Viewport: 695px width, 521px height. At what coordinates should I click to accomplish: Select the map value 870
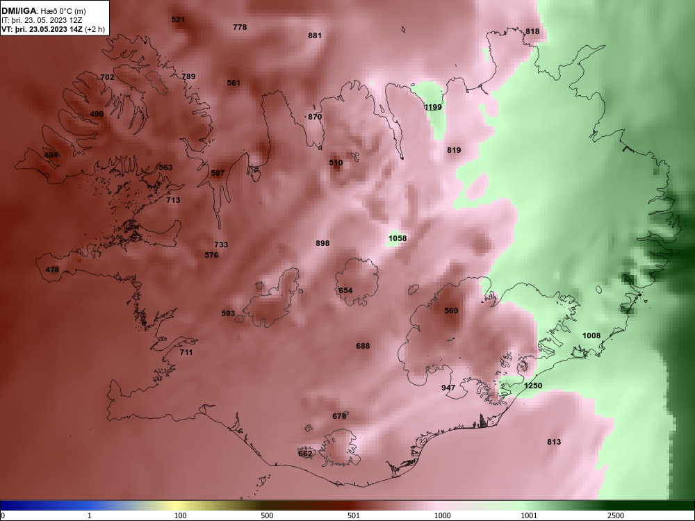(x=315, y=117)
